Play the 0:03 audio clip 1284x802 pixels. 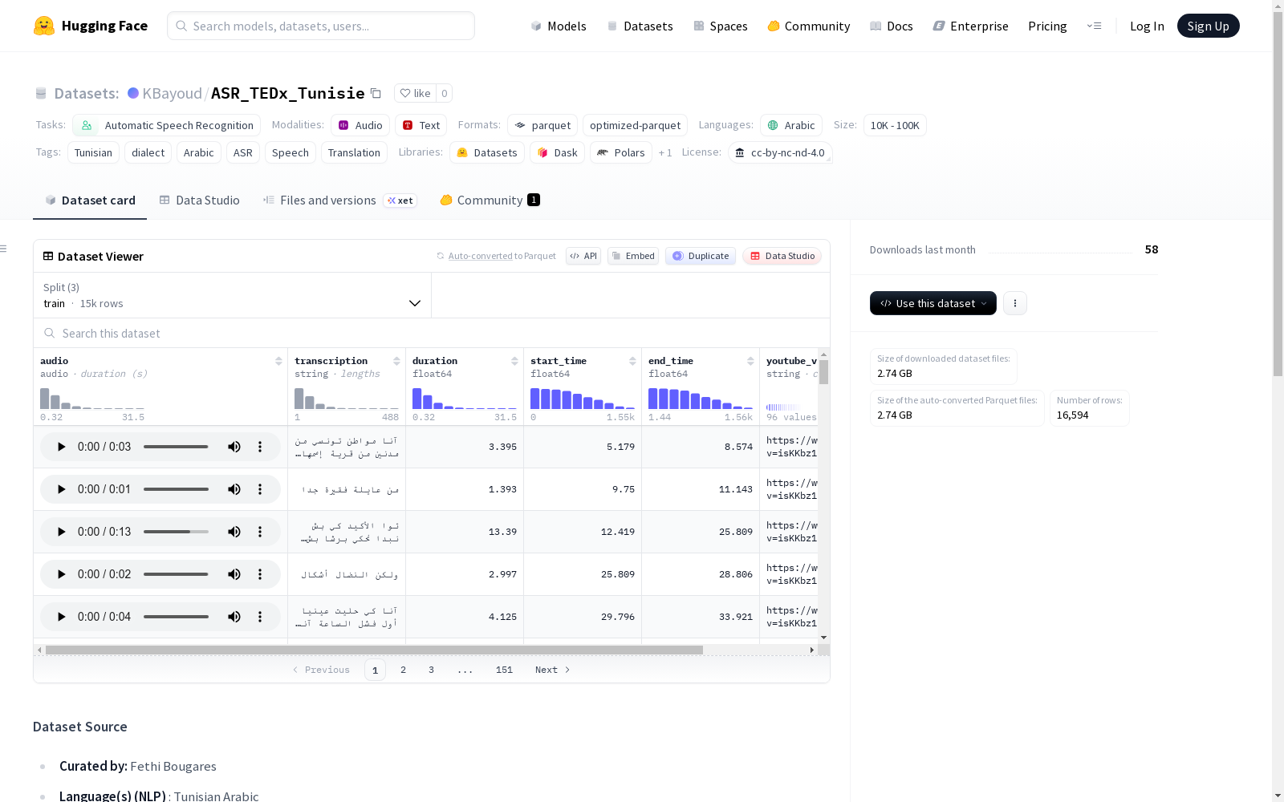(61, 447)
